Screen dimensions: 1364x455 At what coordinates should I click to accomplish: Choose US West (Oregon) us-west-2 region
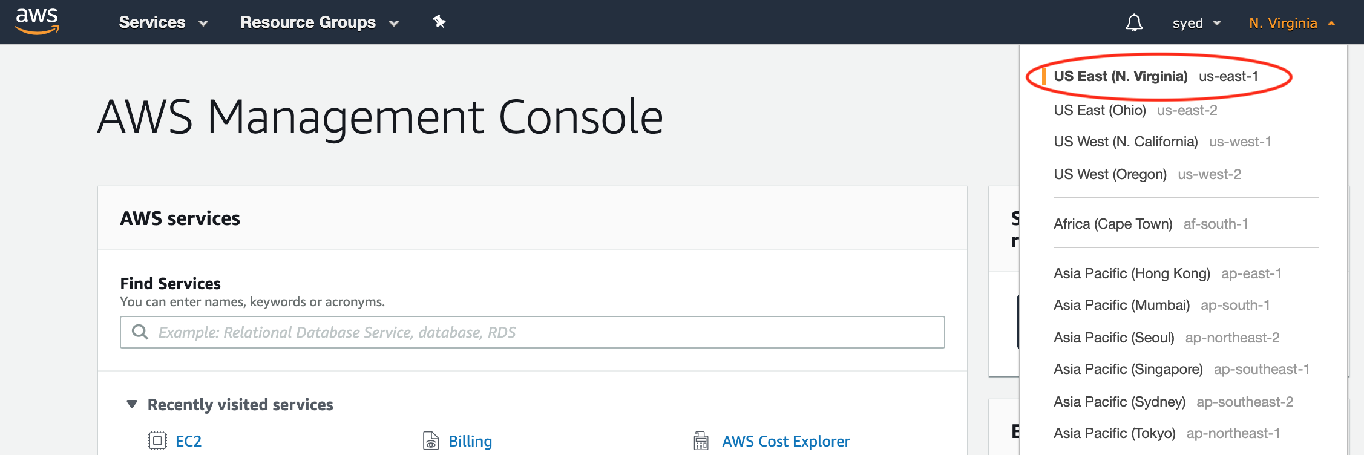coord(1147,174)
